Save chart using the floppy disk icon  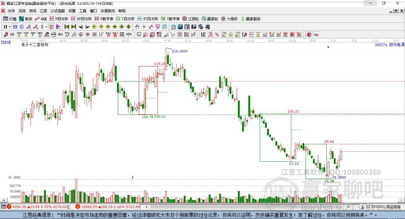(194, 26)
